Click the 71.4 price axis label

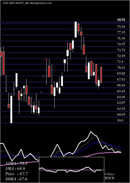tap(120, 62)
